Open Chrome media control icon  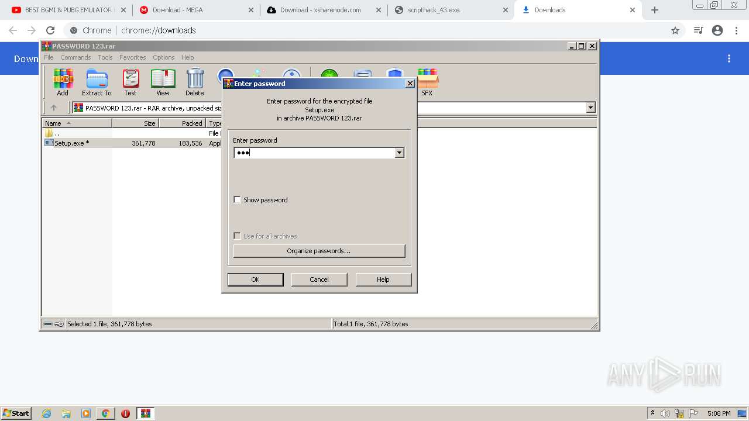(x=698, y=30)
